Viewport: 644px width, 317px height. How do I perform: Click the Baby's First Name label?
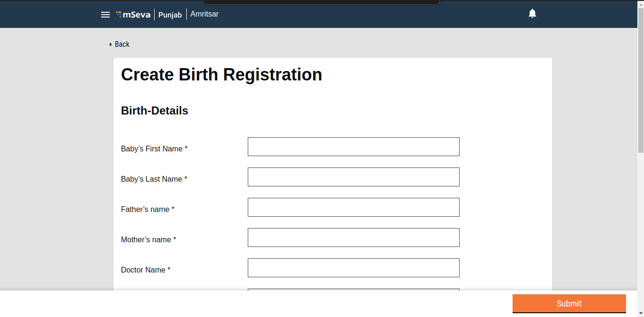(154, 149)
